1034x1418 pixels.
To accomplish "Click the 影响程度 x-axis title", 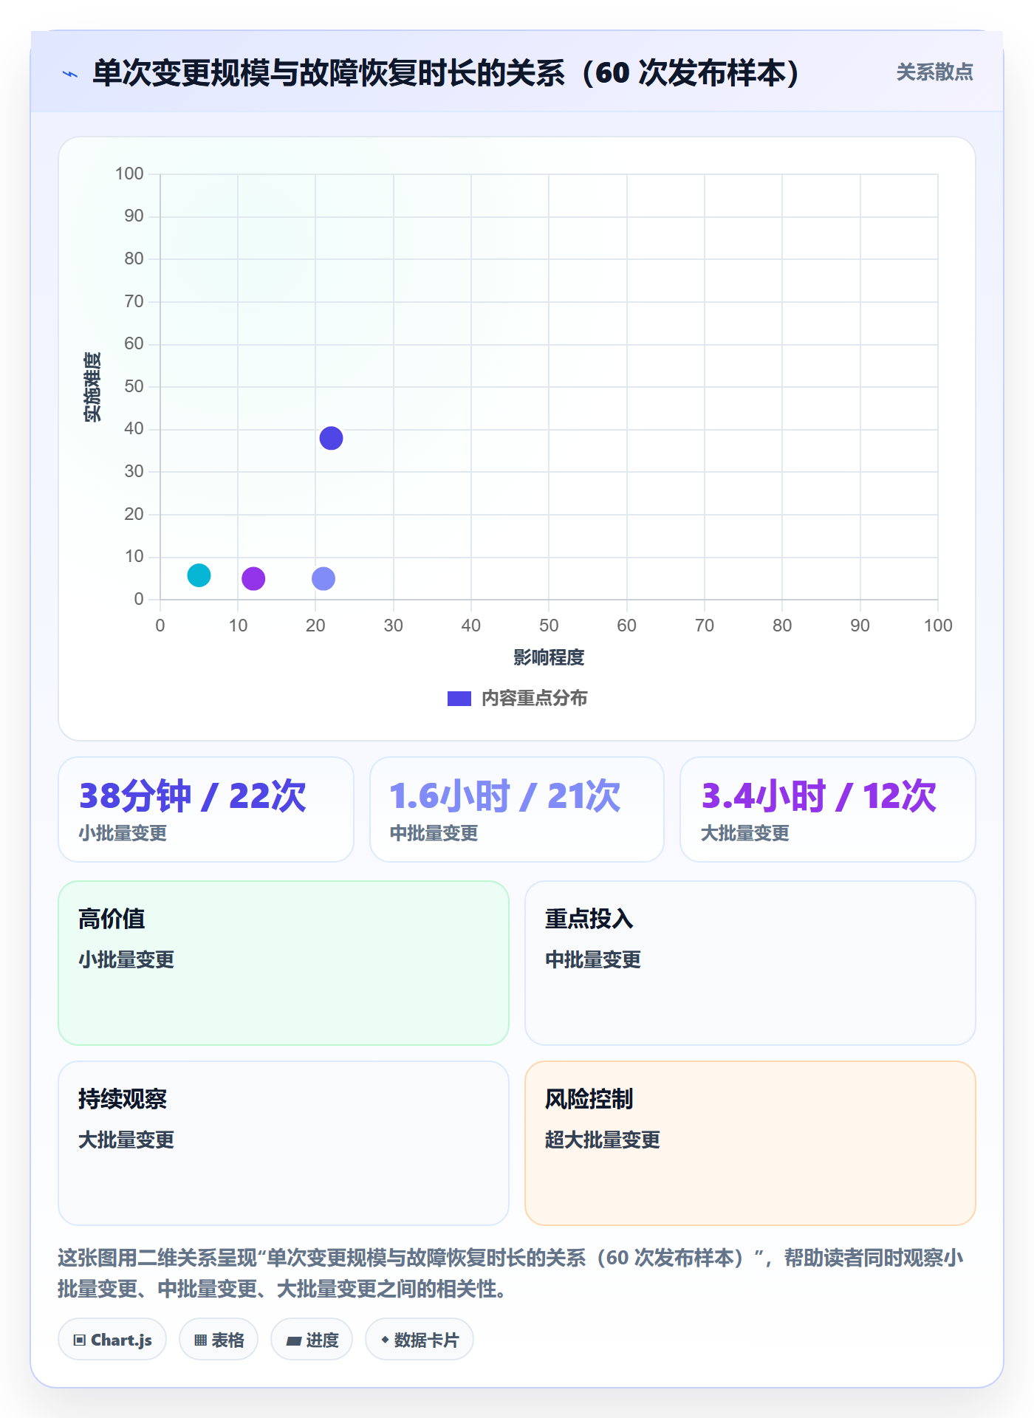I will point(549,657).
